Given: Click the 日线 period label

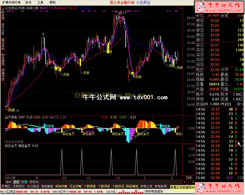Looking at the screenshot, I should [x=189, y=178].
